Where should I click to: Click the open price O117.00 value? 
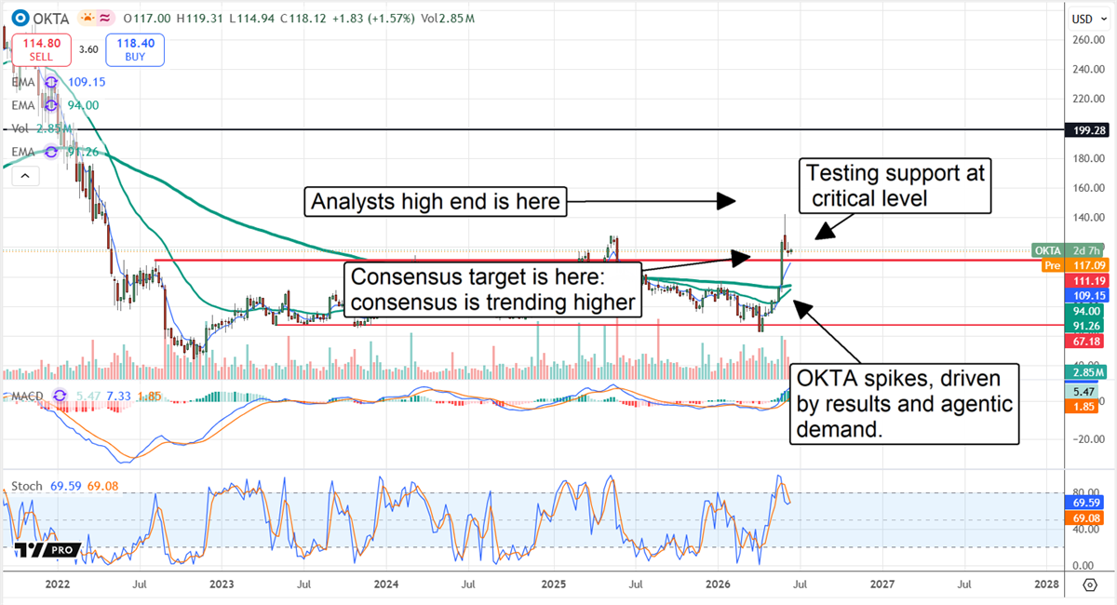[x=145, y=18]
